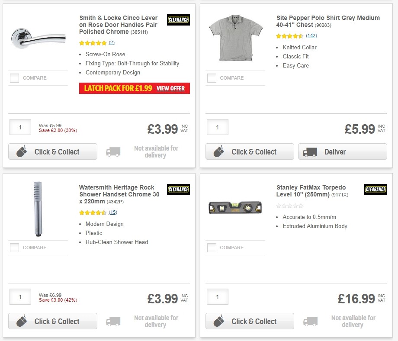Screen dimensions: 398x341
Task: Tick the Compare checkbox on the Site Pepper polo shirt
Action: (212, 78)
